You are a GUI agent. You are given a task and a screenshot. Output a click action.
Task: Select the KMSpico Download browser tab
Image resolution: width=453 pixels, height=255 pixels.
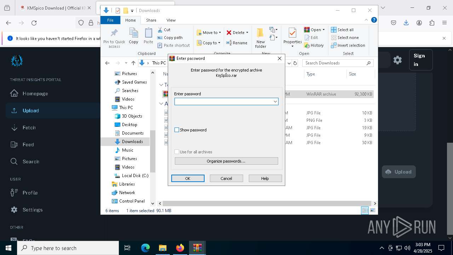click(55, 8)
